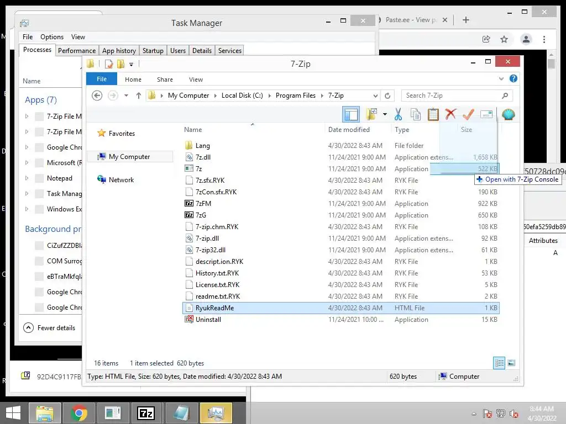
Task: Click the Cut scissors icon
Action: click(x=398, y=114)
